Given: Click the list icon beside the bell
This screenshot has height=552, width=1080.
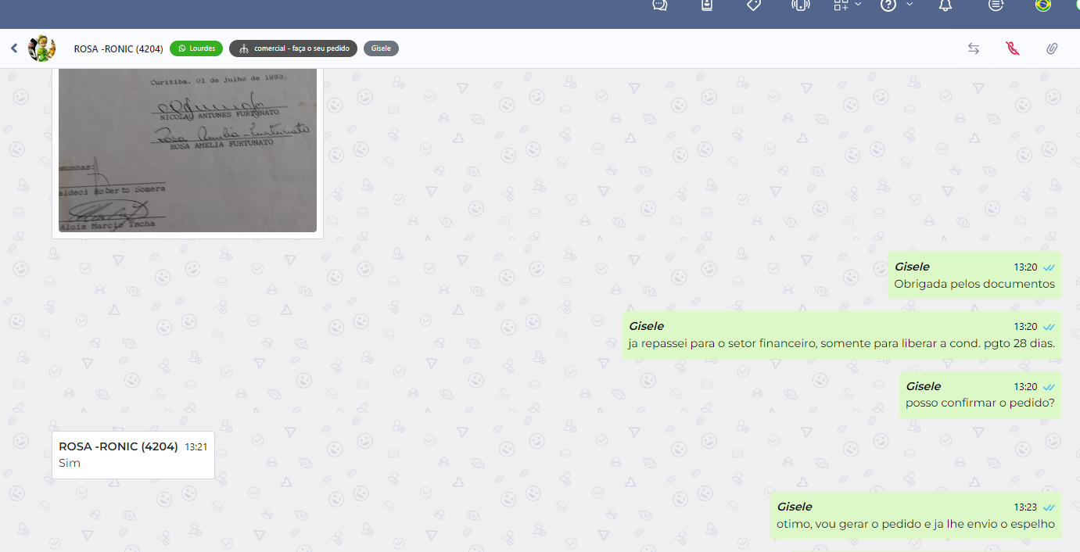Looking at the screenshot, I should (996, 5).
